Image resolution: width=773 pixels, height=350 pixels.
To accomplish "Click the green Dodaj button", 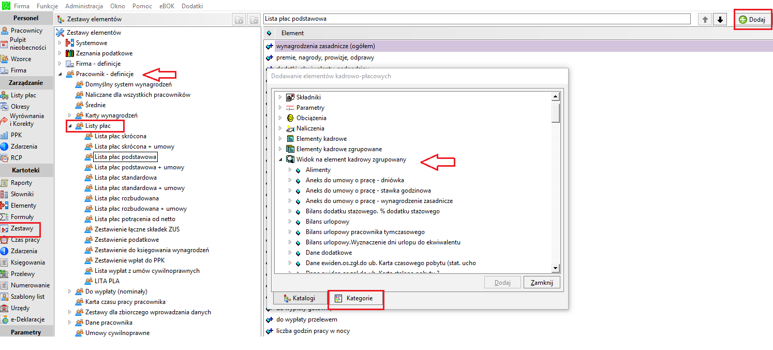I will pyautogui.click(x=752, y=20).
